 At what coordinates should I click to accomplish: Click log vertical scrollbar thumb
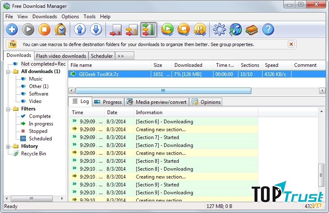pos(321,175)
